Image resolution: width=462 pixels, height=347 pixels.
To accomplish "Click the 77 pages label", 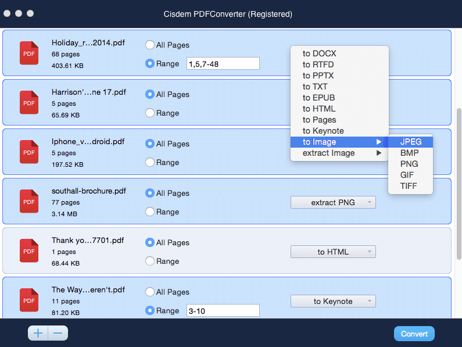I will [66, 202].
